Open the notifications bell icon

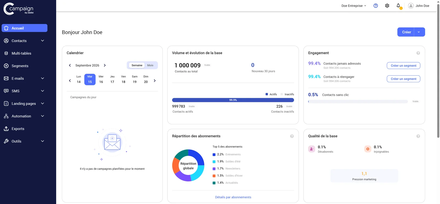398,6
